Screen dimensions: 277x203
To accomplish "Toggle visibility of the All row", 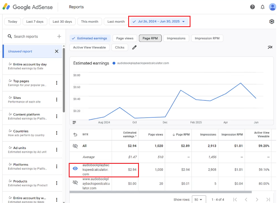I will pos(75,146).
